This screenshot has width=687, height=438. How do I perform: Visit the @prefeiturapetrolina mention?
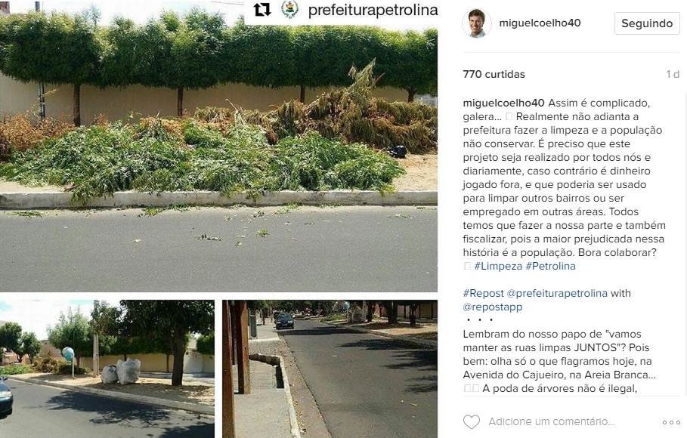557,293
